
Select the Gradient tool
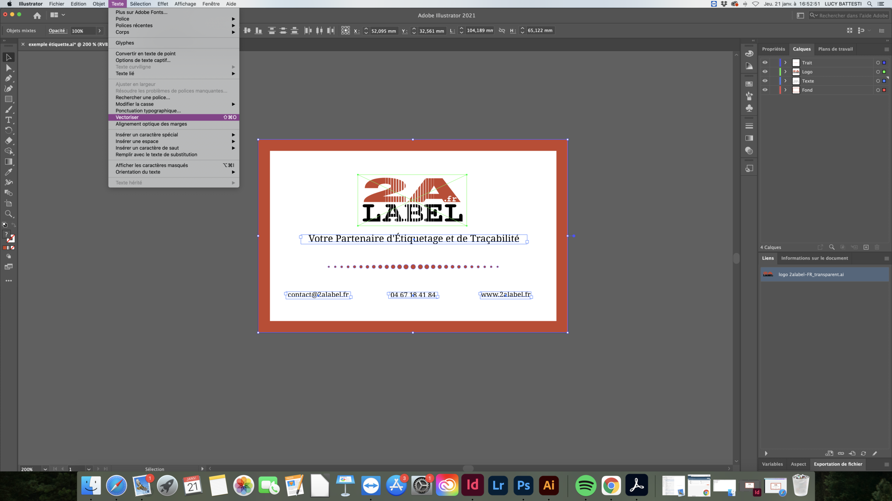pos(9,162)
